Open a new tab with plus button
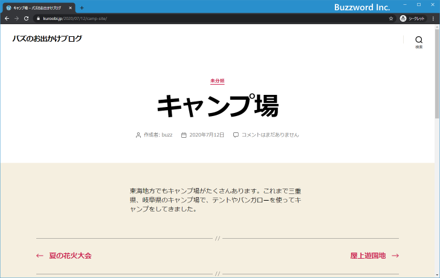 (x=82, y=8)
